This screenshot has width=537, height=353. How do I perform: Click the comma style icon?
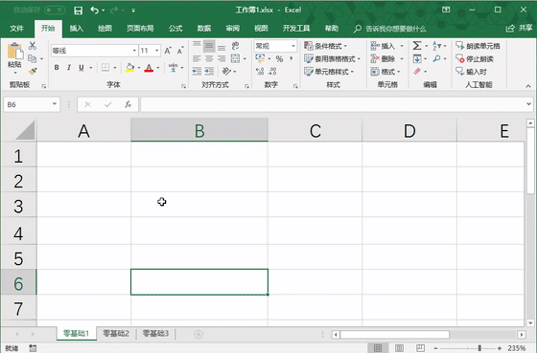[x=292, y=58]
